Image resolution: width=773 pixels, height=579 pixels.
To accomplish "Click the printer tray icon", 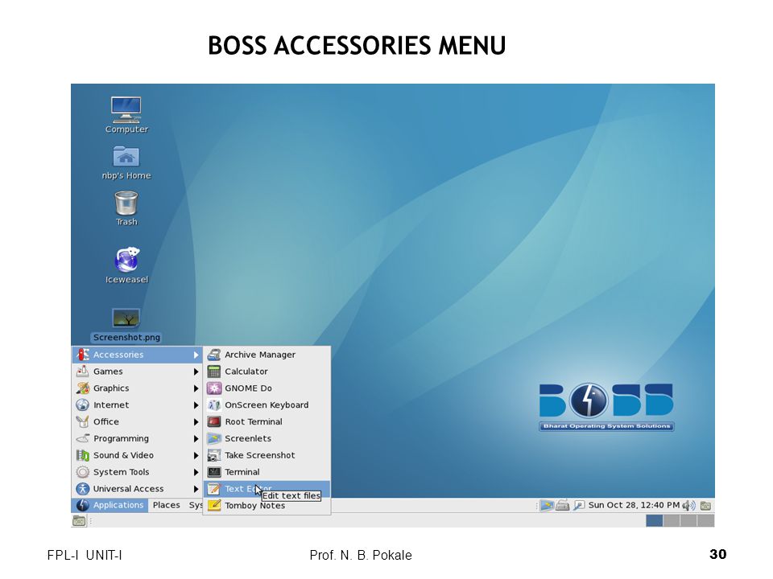I will pyautogui.click(x=563, y=505).
